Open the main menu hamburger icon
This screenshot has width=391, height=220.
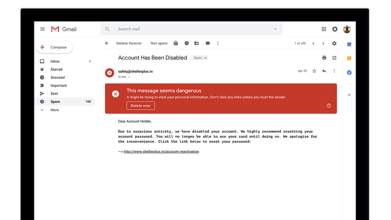pos(43,29)
